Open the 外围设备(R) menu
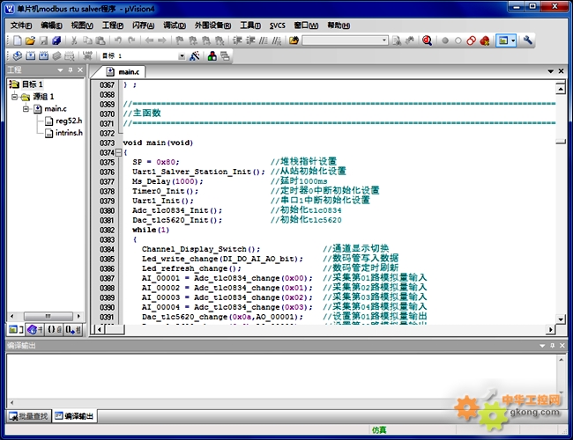 [212, 26]
